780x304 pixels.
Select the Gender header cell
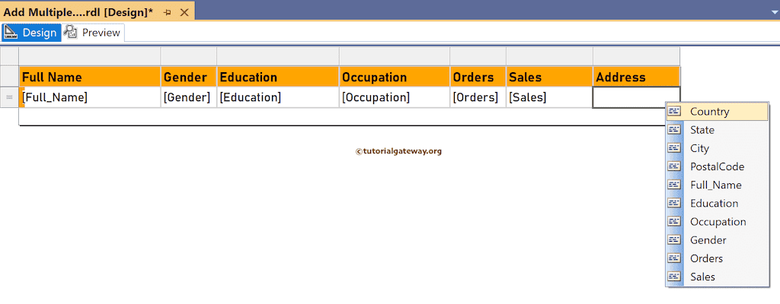point(189,77)
